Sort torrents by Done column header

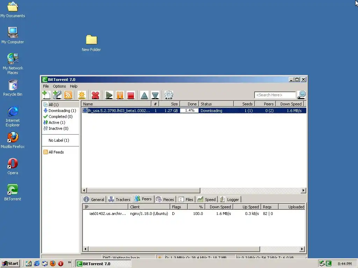coord(189,104)
